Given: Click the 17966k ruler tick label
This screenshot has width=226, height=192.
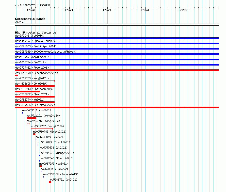Looking at the screenshot, I should (107, 10).
